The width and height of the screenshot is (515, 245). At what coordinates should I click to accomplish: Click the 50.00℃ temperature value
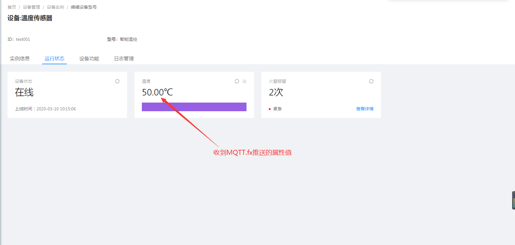click(x=157, y=92)
